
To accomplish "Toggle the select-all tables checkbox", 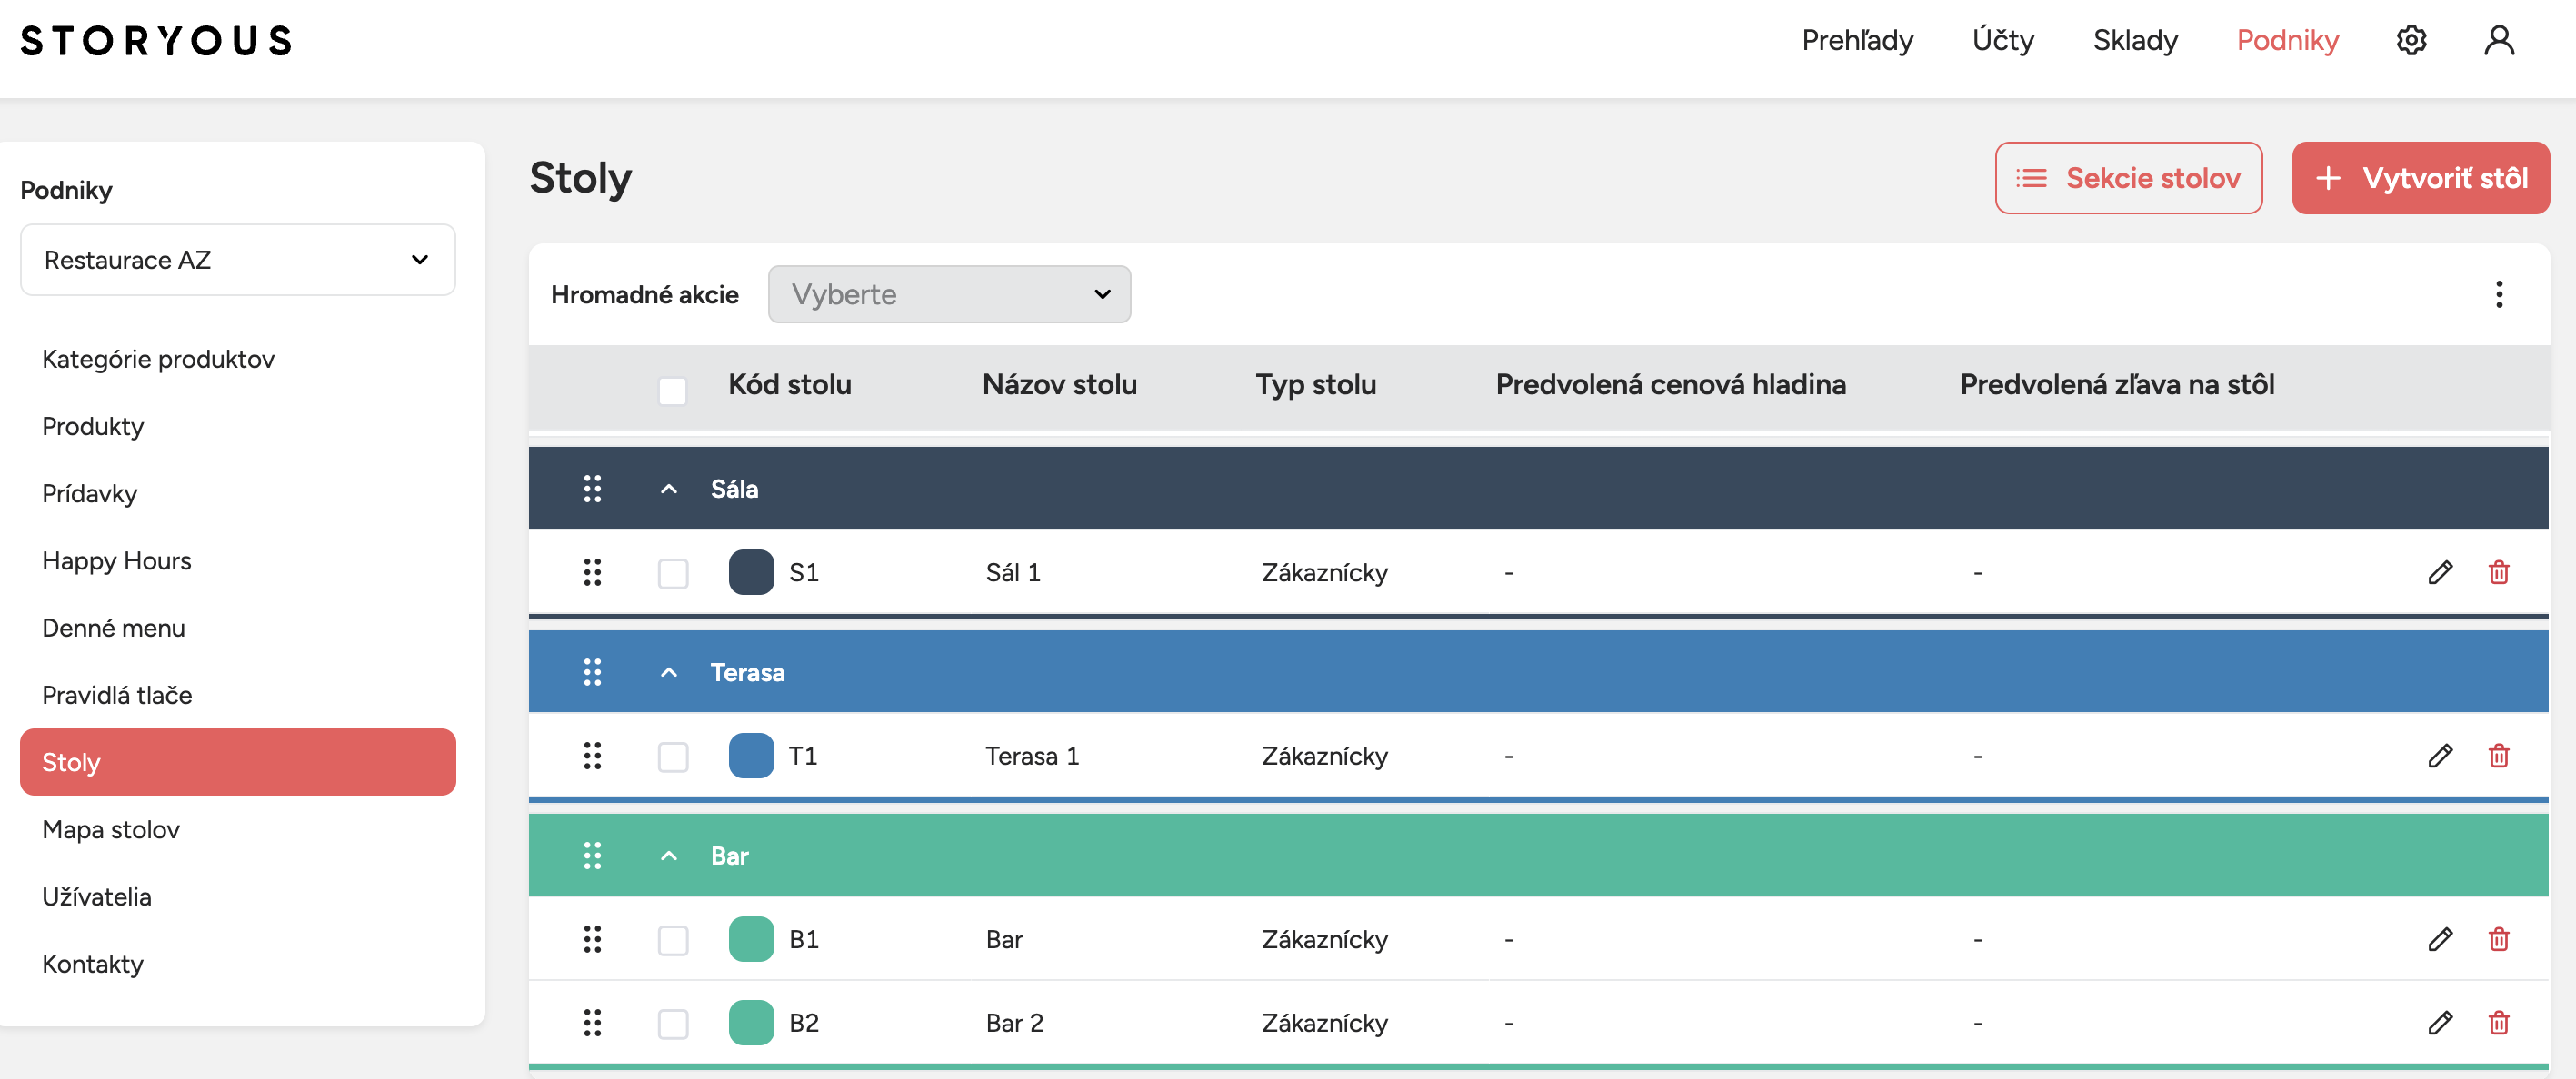I will point(672,391).
